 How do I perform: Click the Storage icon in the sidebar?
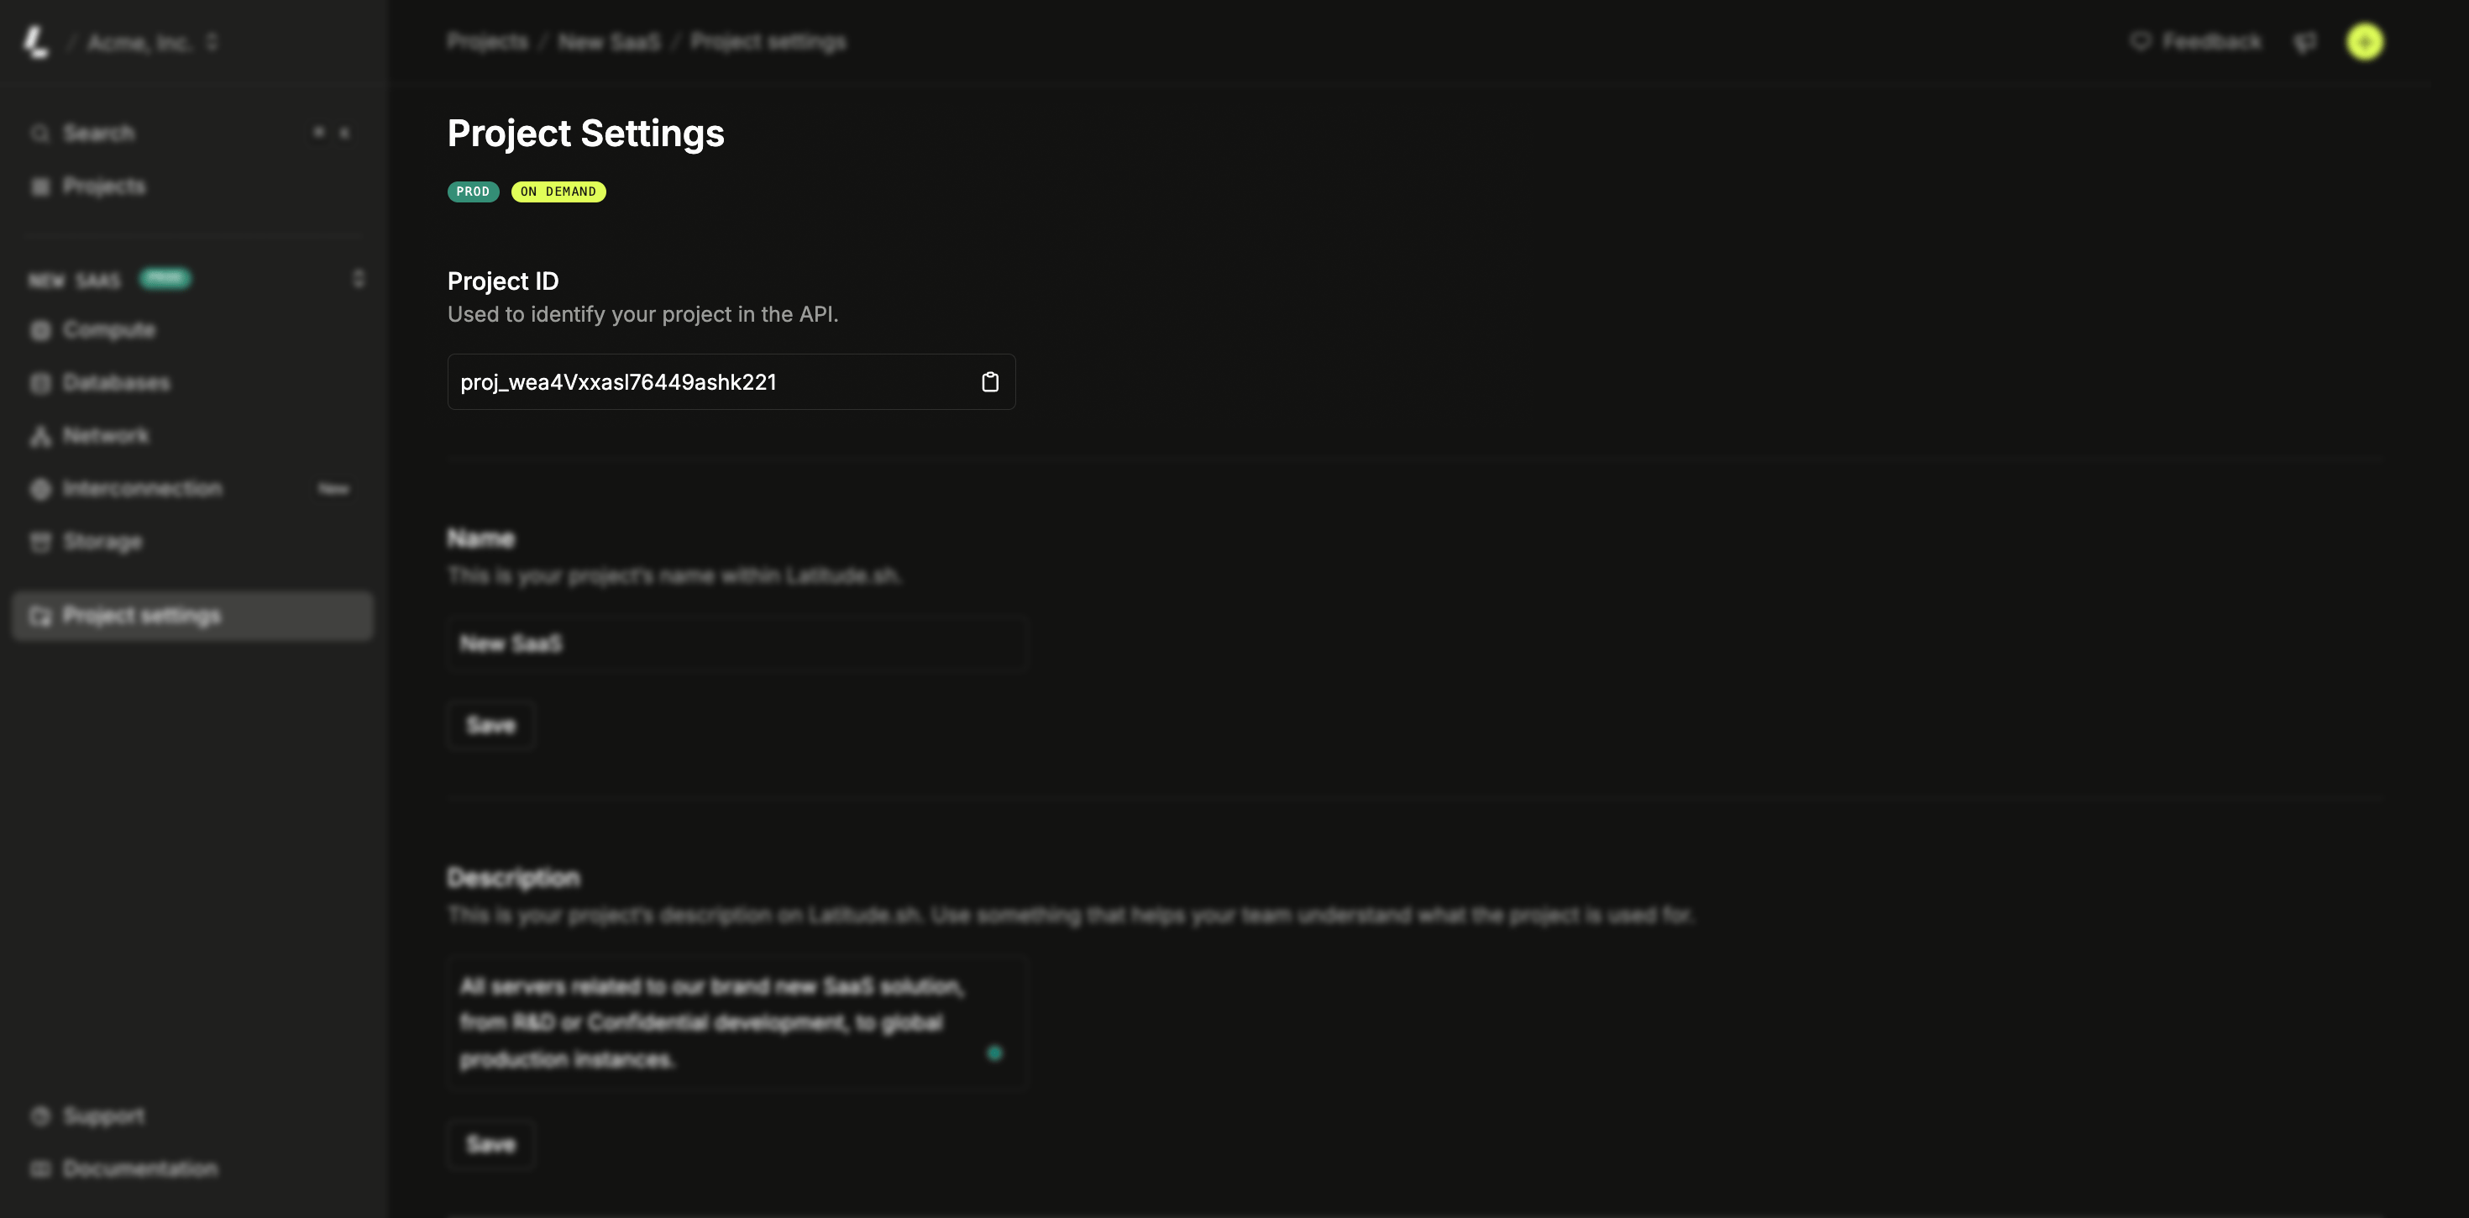tap(39, 542)
